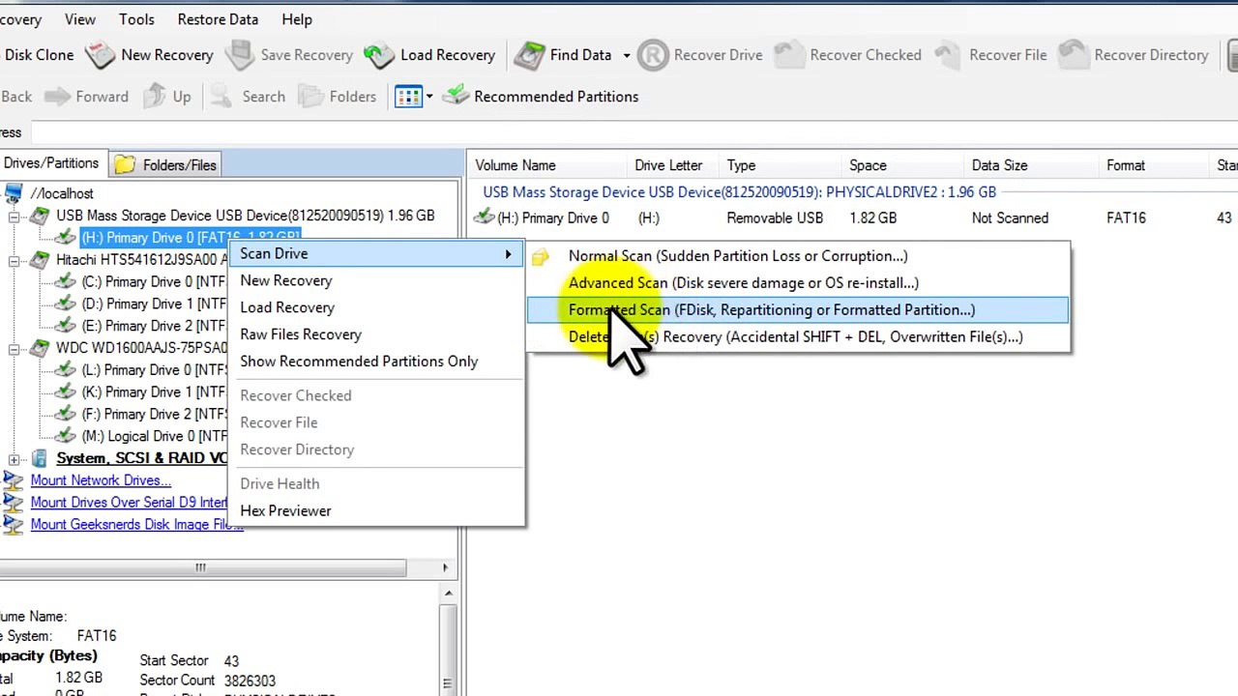The image size is (1238, 696).
Task: Click the WDC WD1600AAJS drive icon
Action: [x=40, y=348]
